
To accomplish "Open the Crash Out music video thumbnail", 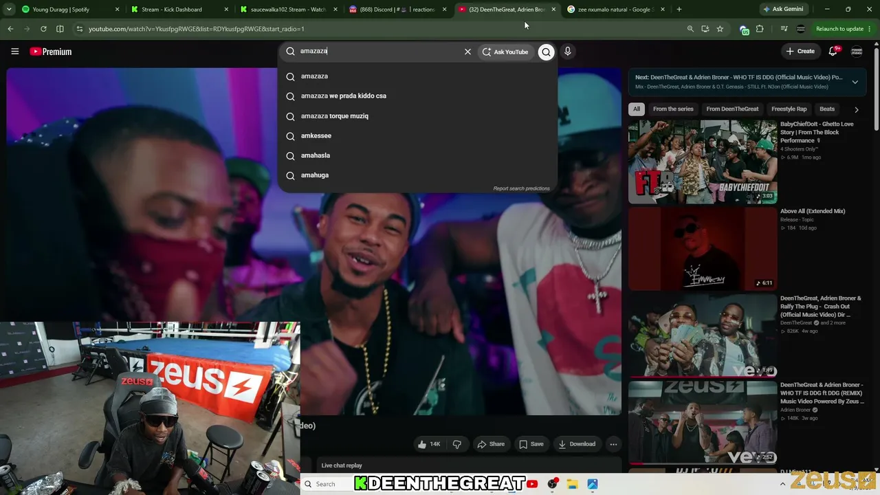I will [x=703, y=336].
